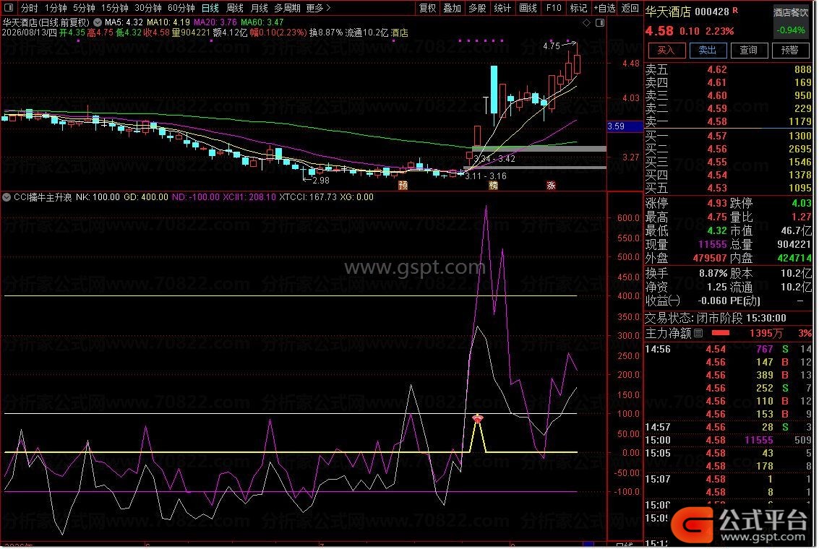Image resolution: width=819 pixels, height=549 pixels.
Task: Open the 复权 adjustment menu
Action: 427,8
